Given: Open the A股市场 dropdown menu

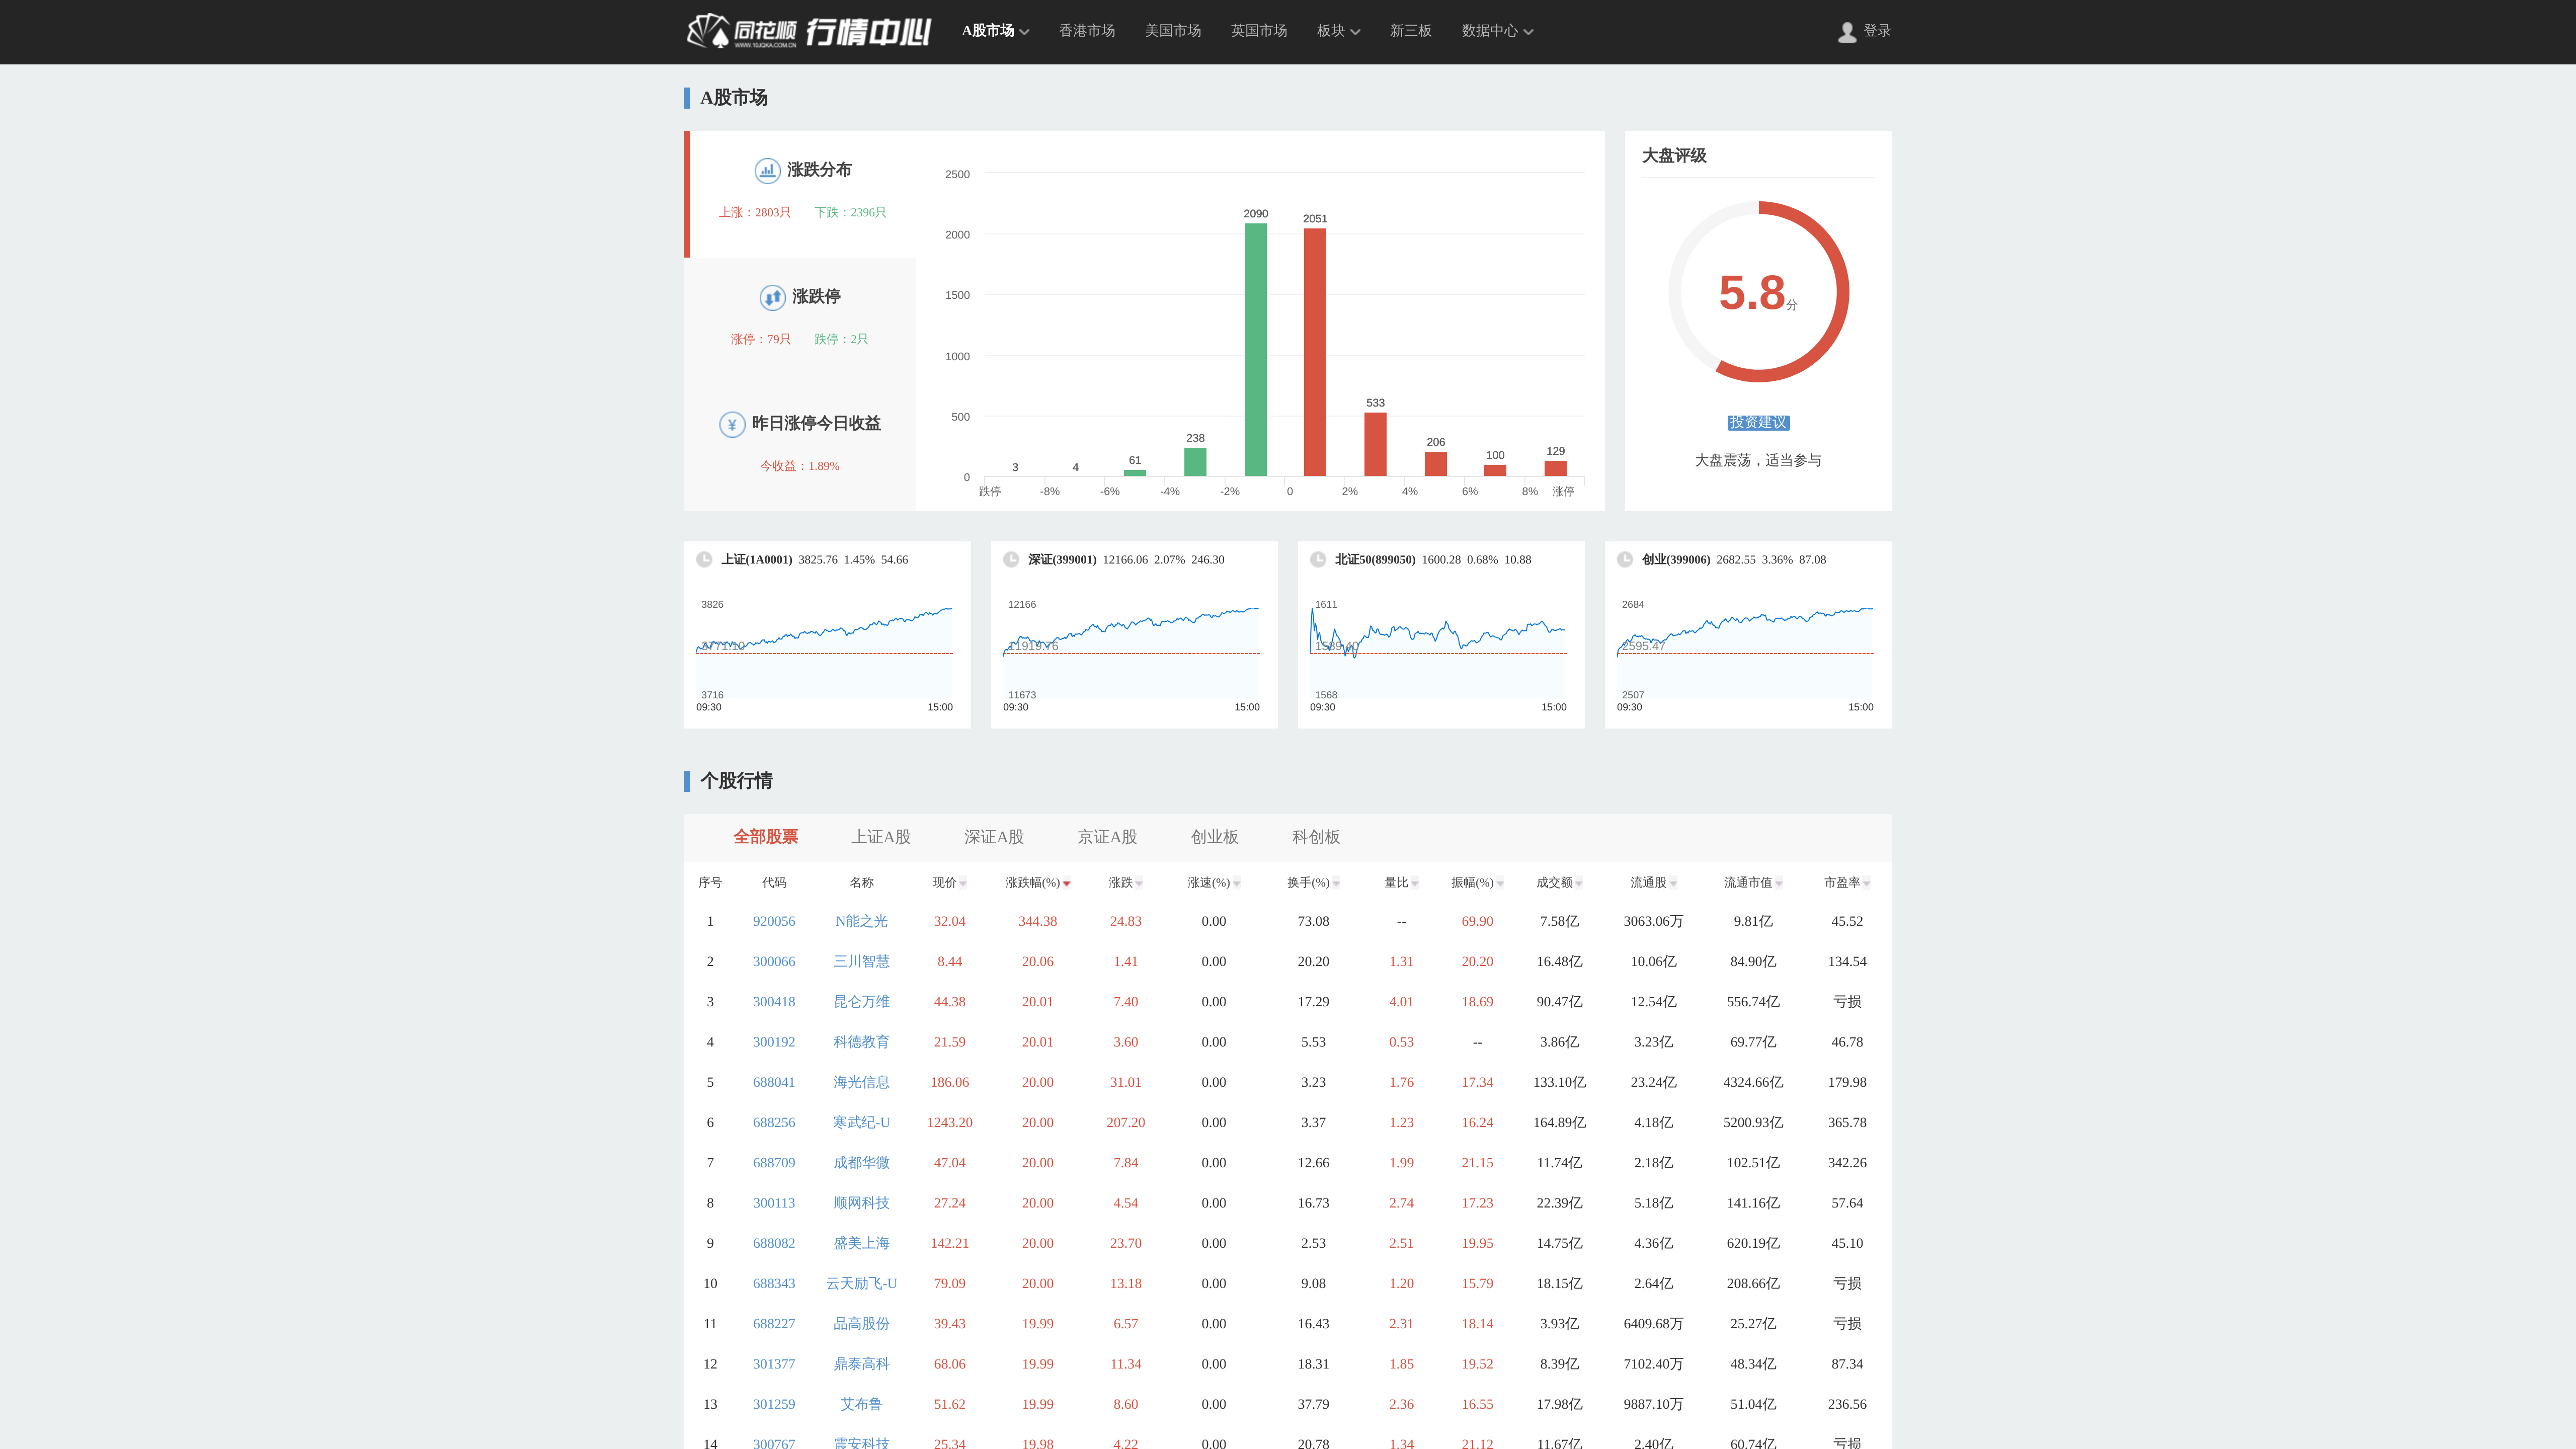Looking at the screenshot, I should click(995, 31).
